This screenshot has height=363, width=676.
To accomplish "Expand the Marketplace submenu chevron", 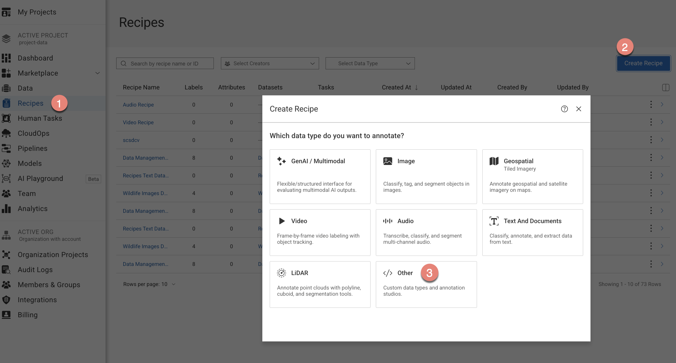I will [x=97, y=73].
